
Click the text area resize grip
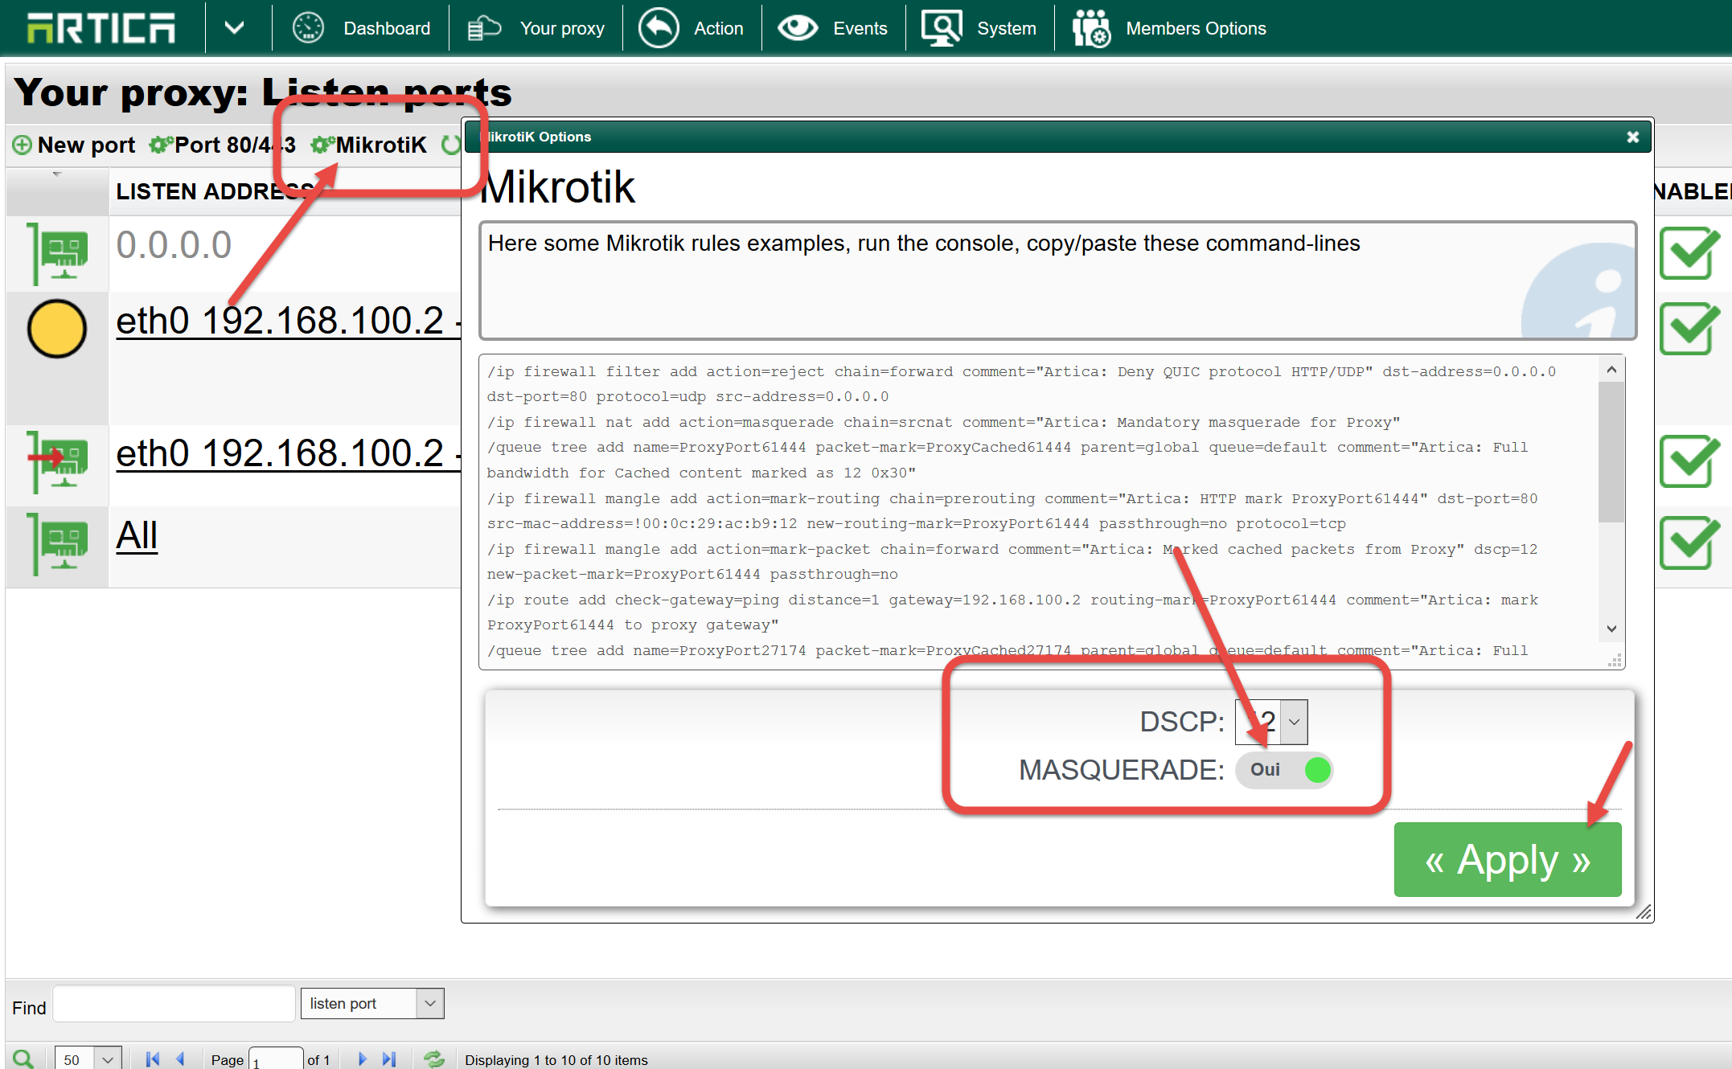(x=1614, y=660)
